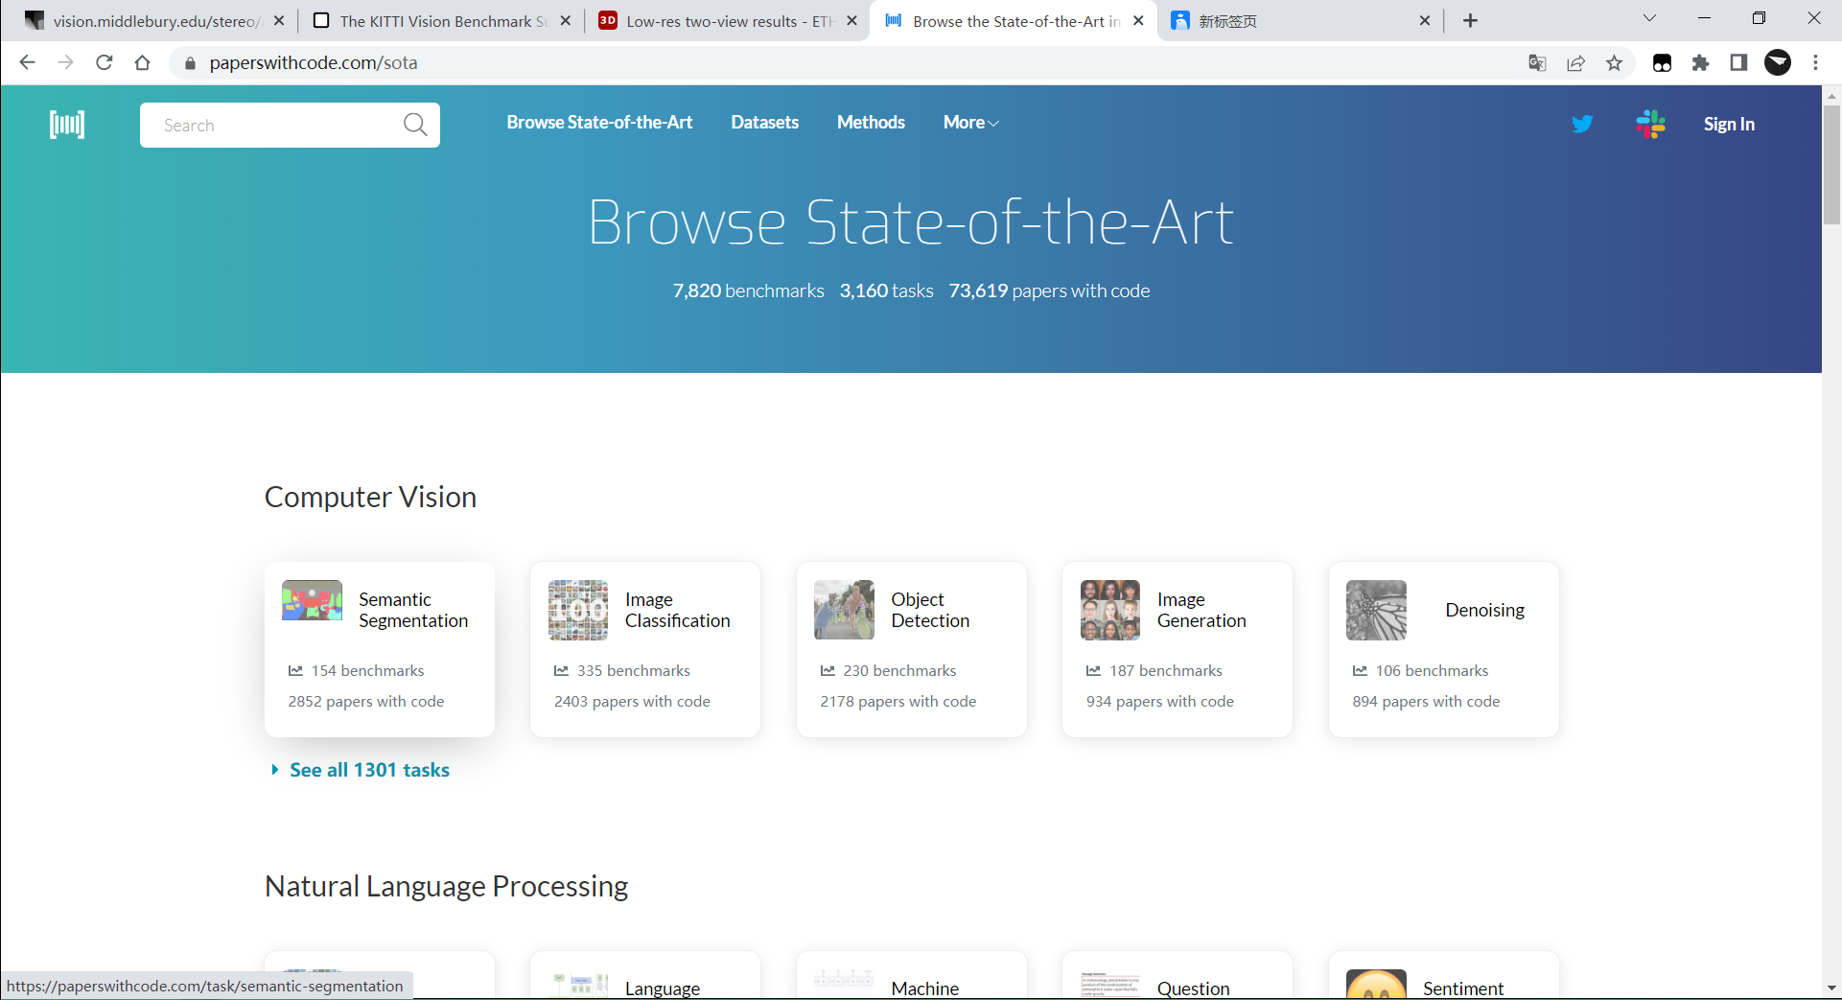Click the Denoising butterfly thumbnail
This screenshot has height=1000, width=1842.
pos(1376,610)
